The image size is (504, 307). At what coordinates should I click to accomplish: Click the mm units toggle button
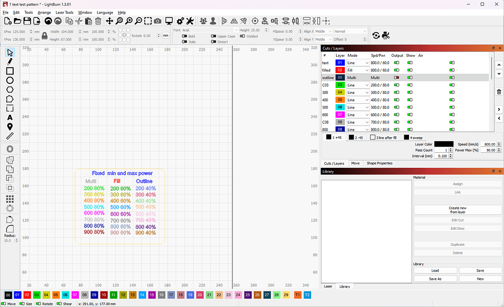(x=166, y=36)
